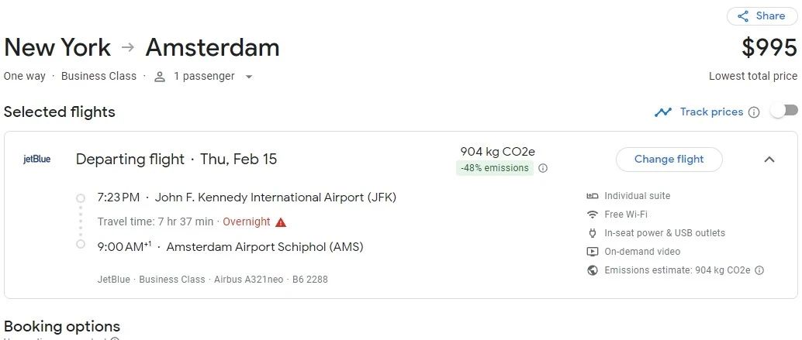Click the On-demand video icon

point(593,252)
